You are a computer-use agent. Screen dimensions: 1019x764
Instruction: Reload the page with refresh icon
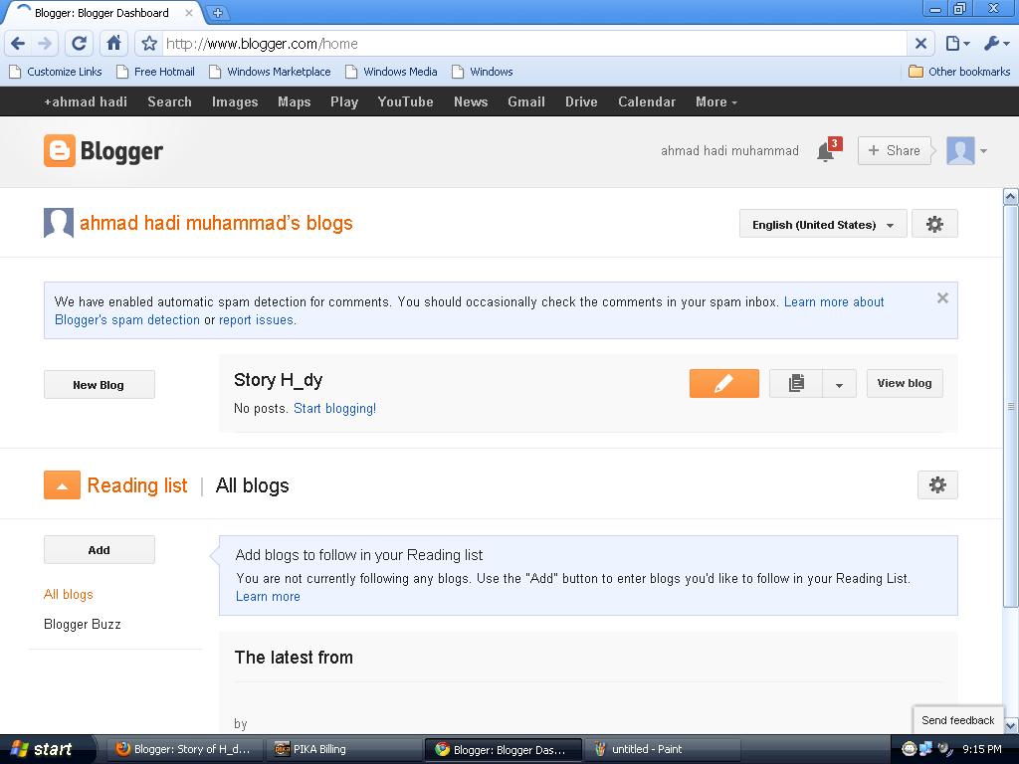tap(80, 44)
